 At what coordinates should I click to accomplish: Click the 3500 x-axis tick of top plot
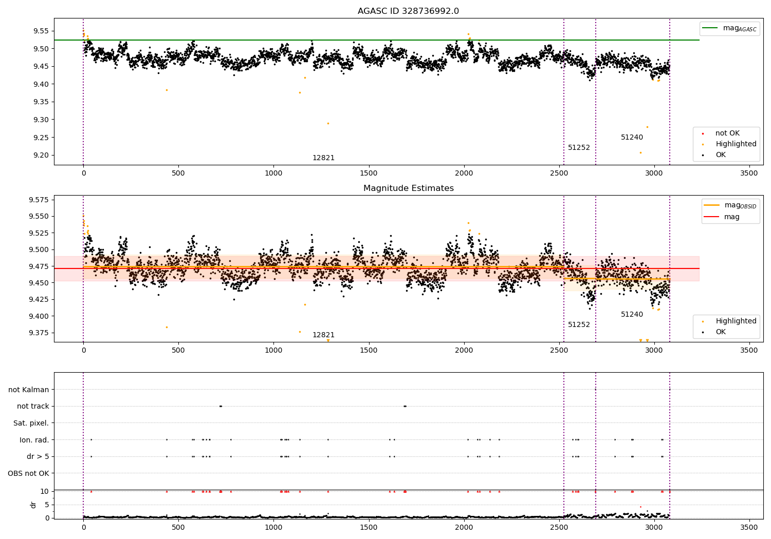click(749, 174)
